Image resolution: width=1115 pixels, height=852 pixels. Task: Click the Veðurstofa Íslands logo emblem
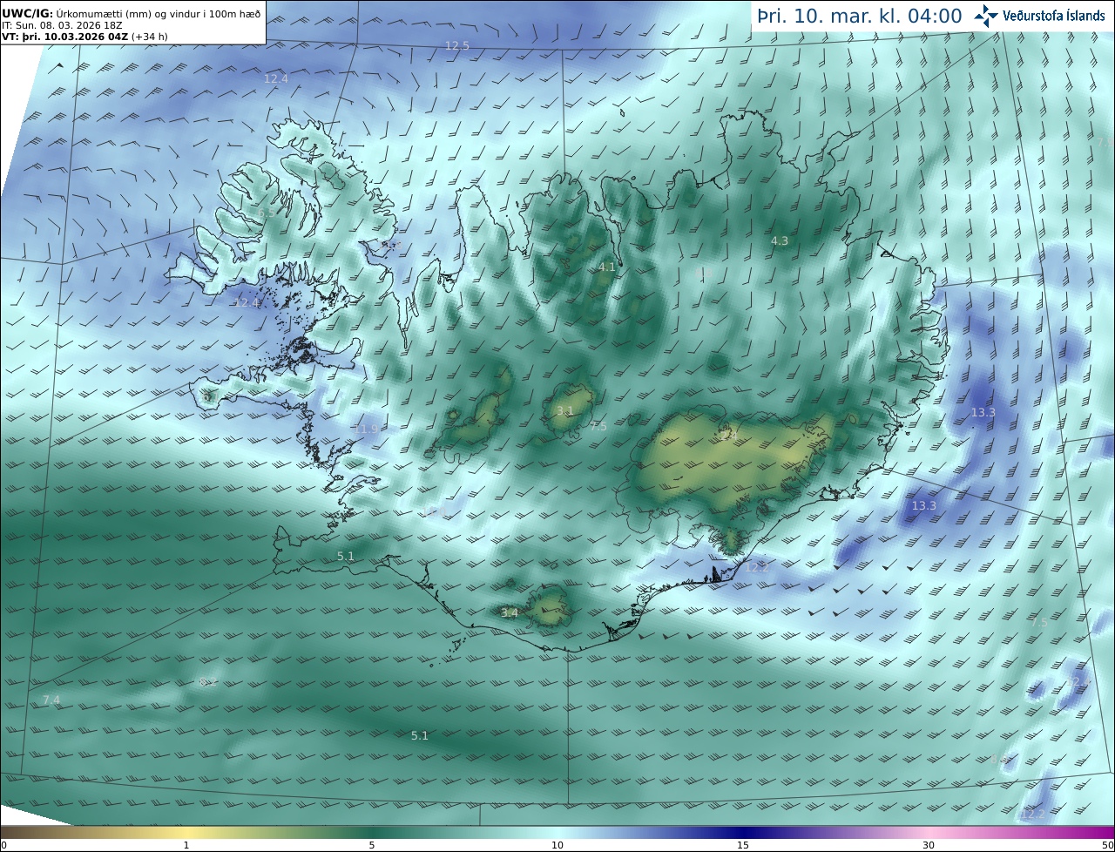pyautogui.click(x=986, y=16)
